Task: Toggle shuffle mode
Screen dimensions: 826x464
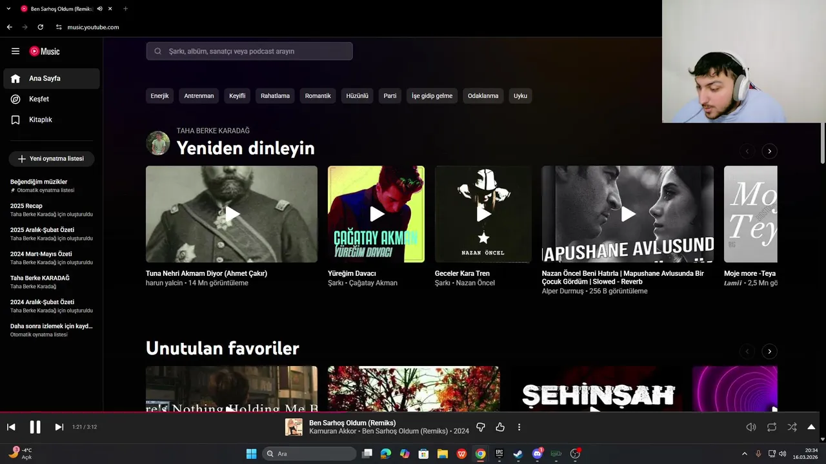Action: tap(792, 427)
